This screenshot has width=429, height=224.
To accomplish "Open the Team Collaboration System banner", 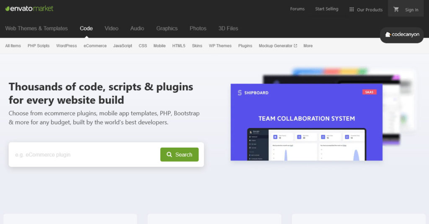I will [306, 122].
